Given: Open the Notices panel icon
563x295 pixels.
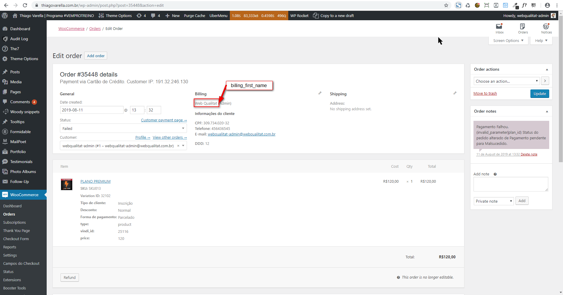Looking at the screenshot, I should (x=546, y=28).
